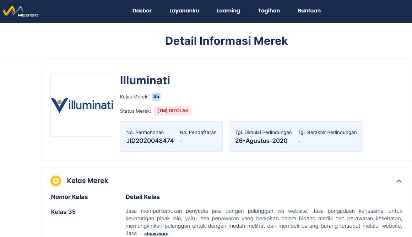
Task: Click the Kelas Merek section title
Action: pos(87,181)
